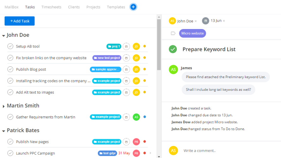Mark Setup AB tool as complete

click(10, 46)
